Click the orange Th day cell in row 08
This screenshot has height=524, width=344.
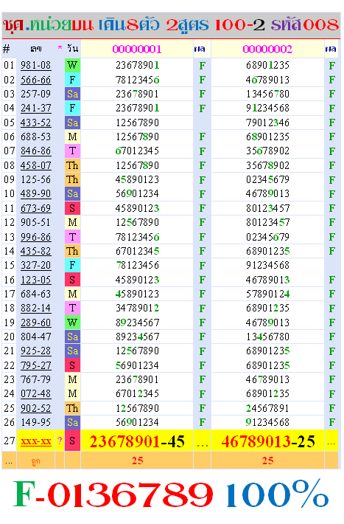point(72,165)
